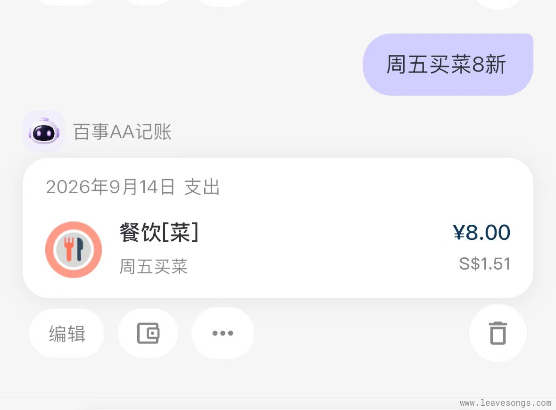This screenshot has width=556, height=410.
Task: Select the 餐饮[菜] category title
Action: click(x=159, y=232)
